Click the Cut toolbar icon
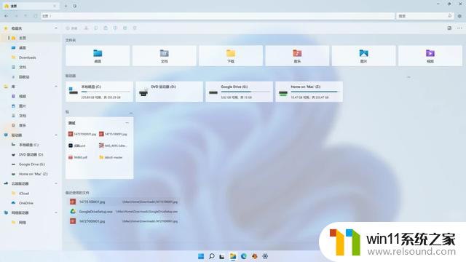The width and height of the screenshot is (466, 262). tap(86, 28)
